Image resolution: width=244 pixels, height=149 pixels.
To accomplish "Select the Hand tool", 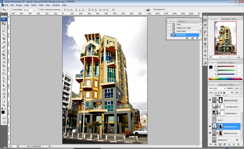I will [x=4, y=101].
